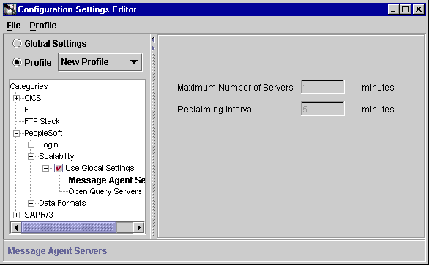
Task: Select the SAPR/3 tree label
Action: tap(39, 215)
